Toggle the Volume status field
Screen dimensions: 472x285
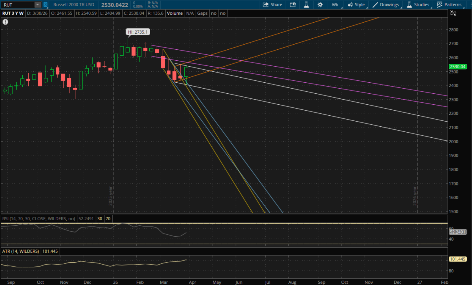point(175,13)
